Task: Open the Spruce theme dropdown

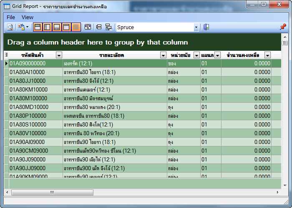Action: (196, 27)
